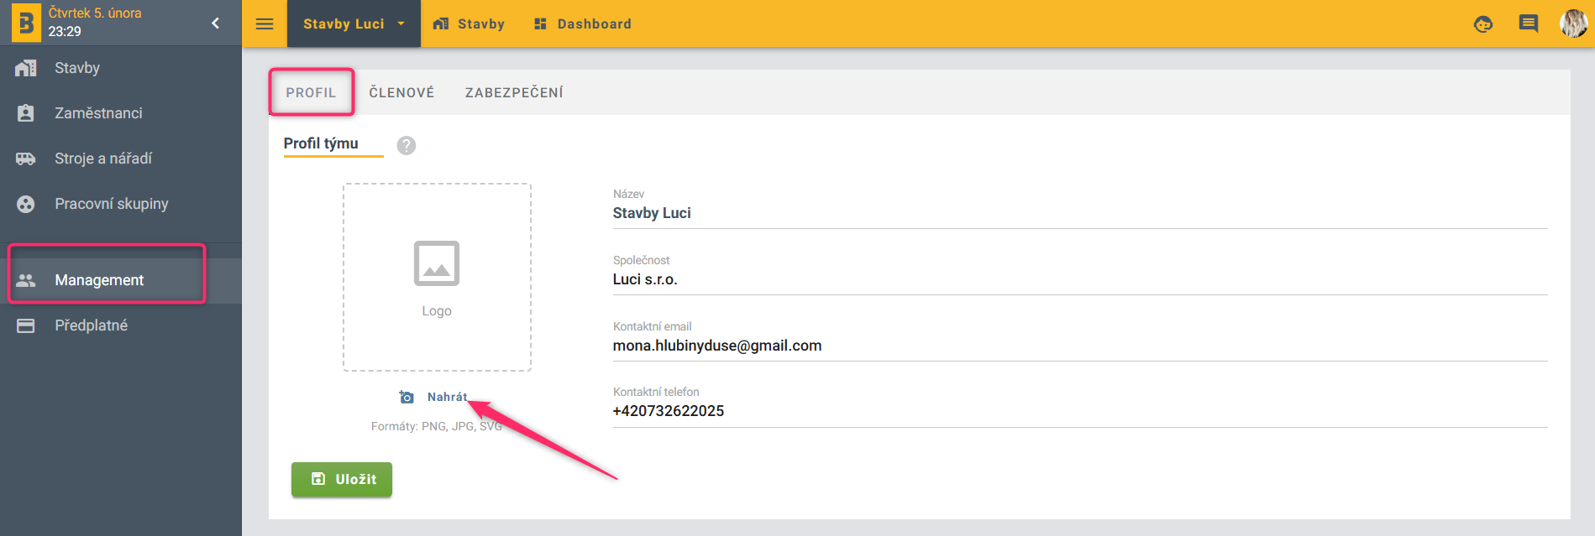
Task: Open Stavby in the top navigation bar
Action: point(470,23)
